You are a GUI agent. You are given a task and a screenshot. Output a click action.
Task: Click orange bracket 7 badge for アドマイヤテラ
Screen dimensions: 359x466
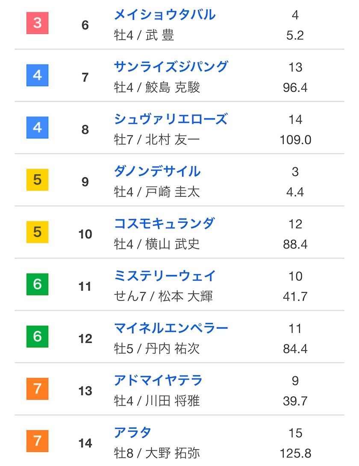[38, 389]
